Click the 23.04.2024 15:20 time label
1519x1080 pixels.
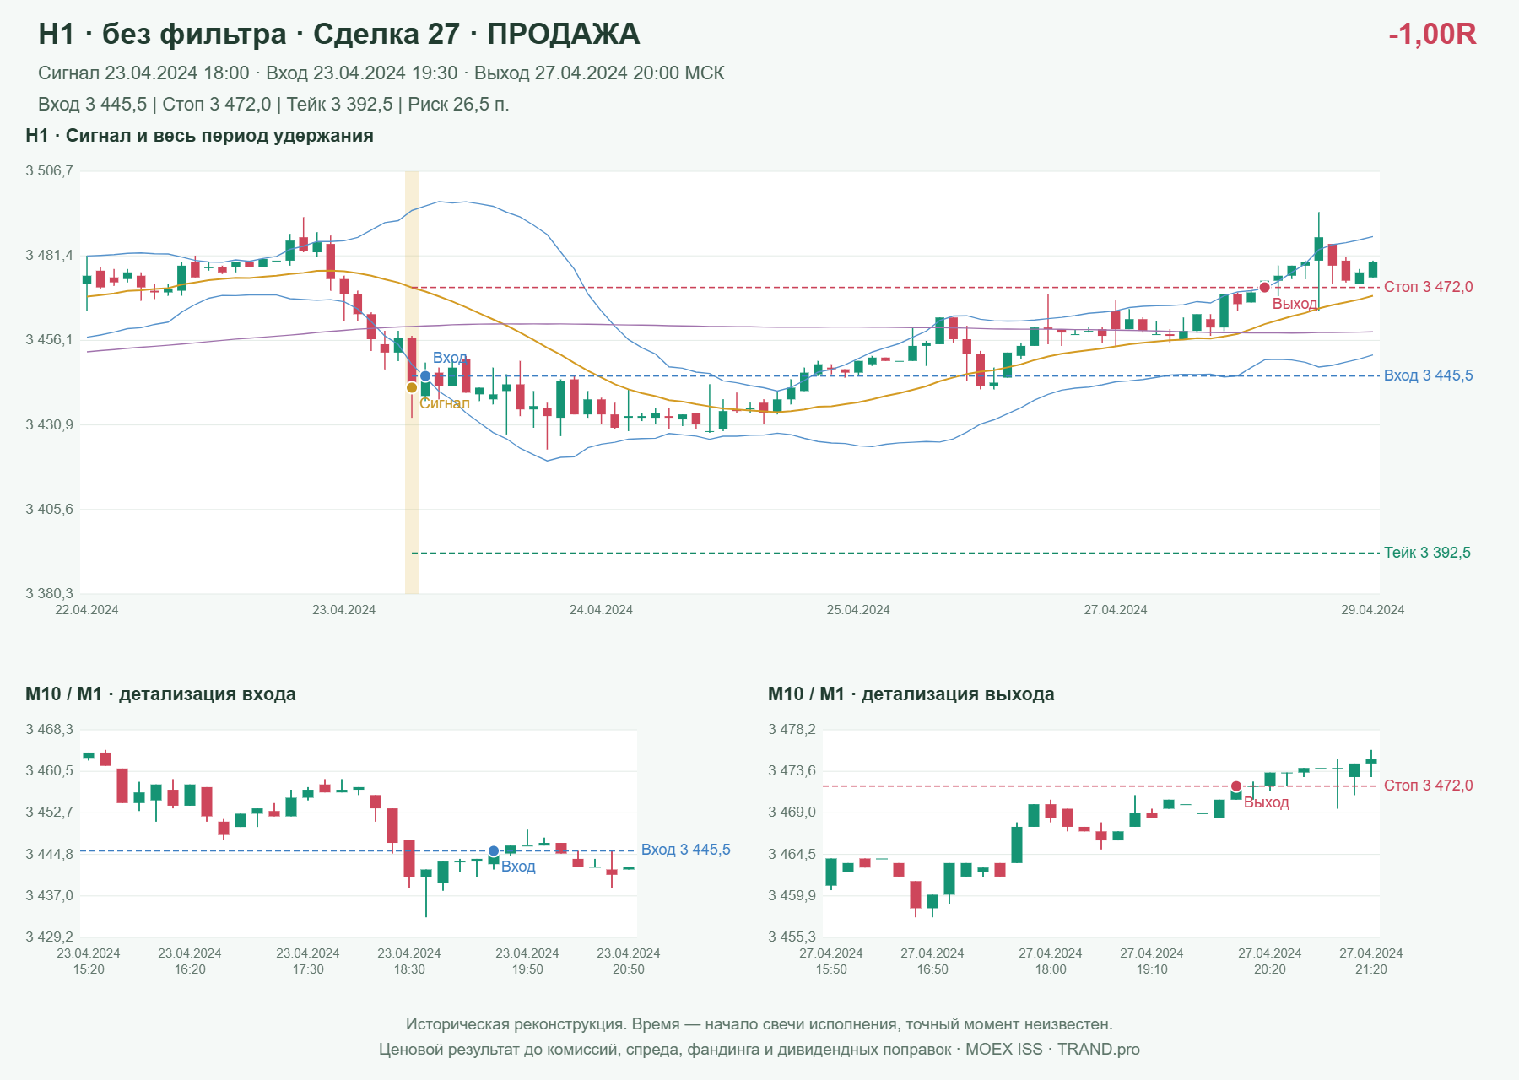[89, 962]
